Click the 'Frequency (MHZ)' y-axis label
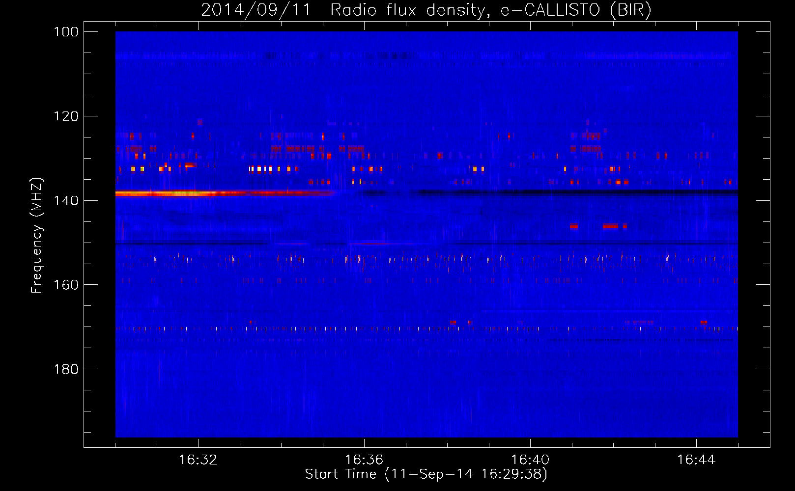The width and height of the screenshot is (795, 491). 37,236
